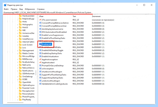The height and width of the screenshot is (107, 158).
Task: Click the ValidateAdminCodeSignatures value icon
Action: (40, 84)
